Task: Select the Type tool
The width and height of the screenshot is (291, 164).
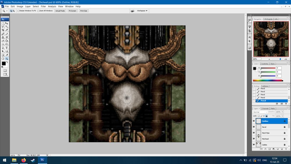Action: coord(7,48)
